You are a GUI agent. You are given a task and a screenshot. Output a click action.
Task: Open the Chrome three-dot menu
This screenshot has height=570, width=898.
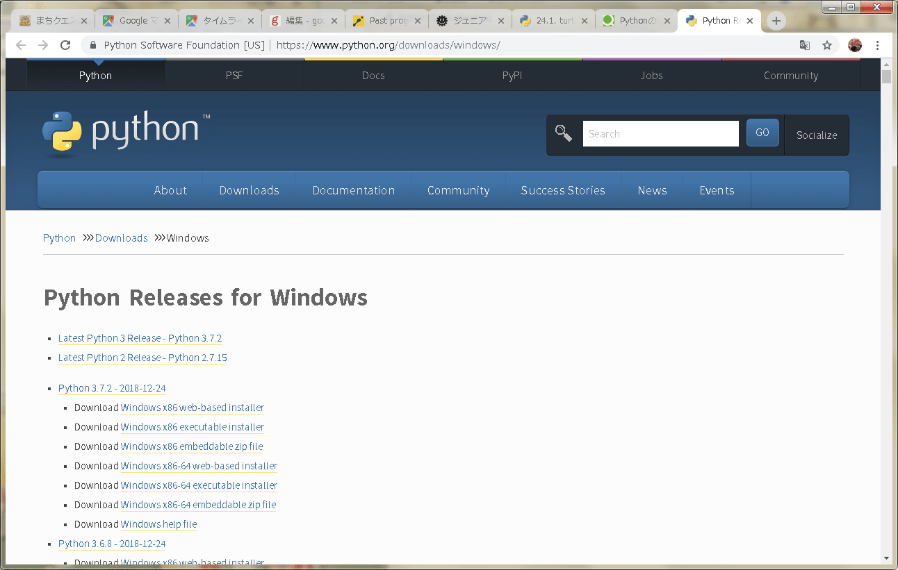coord(878,45)
